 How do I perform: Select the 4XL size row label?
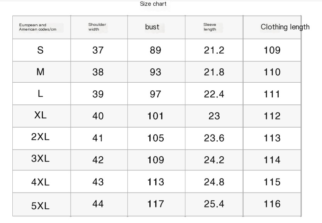(41, 182)
